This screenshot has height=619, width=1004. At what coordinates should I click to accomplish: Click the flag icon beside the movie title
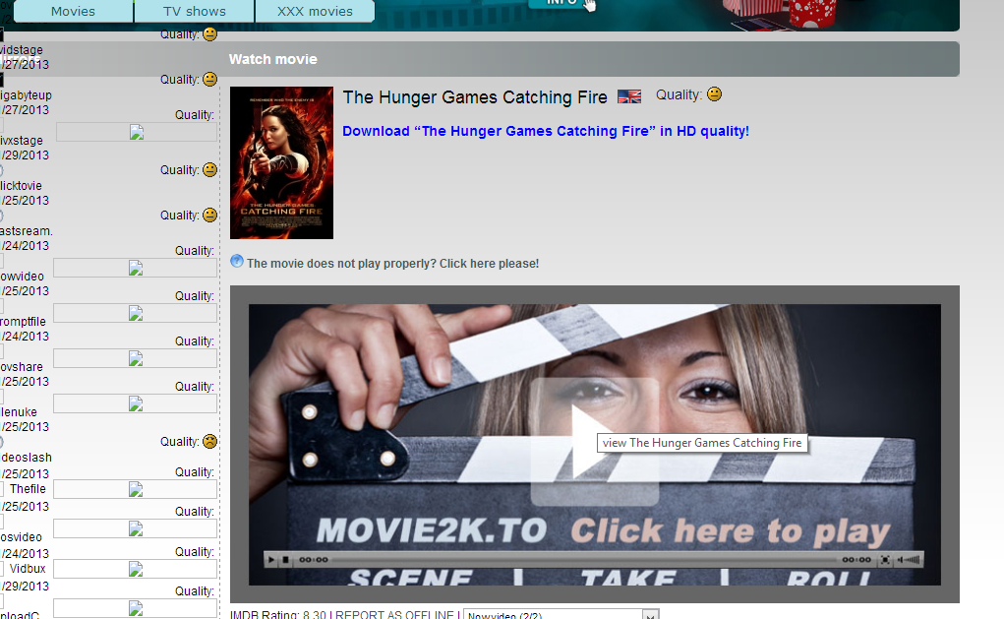(628, 96)
